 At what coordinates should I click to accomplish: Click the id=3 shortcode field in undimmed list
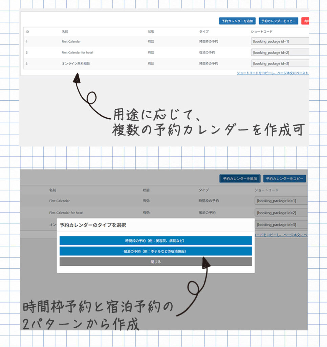pos(280,63)
